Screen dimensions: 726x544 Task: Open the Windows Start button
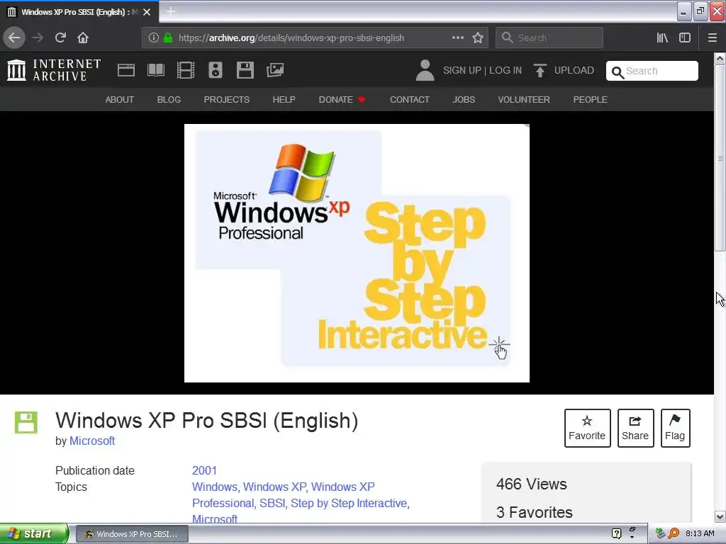coord(34,533)
